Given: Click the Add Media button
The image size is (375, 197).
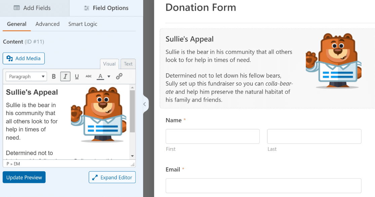Looking at the screenshot, I should (24, 58).
